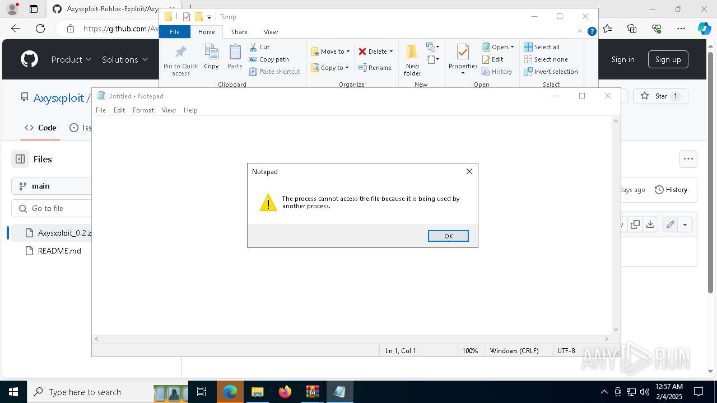Click the Windows Start button

[x=13, y=392]
